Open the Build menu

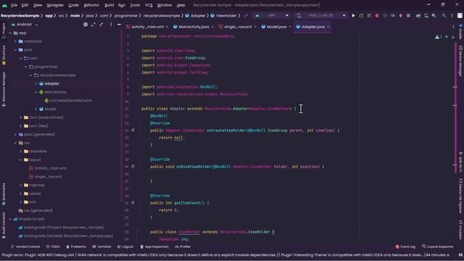pyautogui.click(x=109, y=5)
